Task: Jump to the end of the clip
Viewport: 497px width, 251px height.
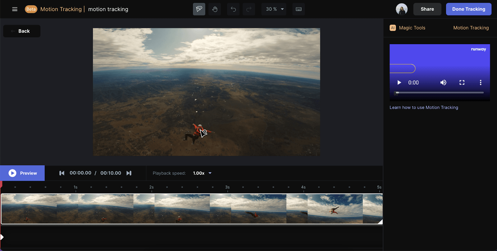Action: click(129, 173)
